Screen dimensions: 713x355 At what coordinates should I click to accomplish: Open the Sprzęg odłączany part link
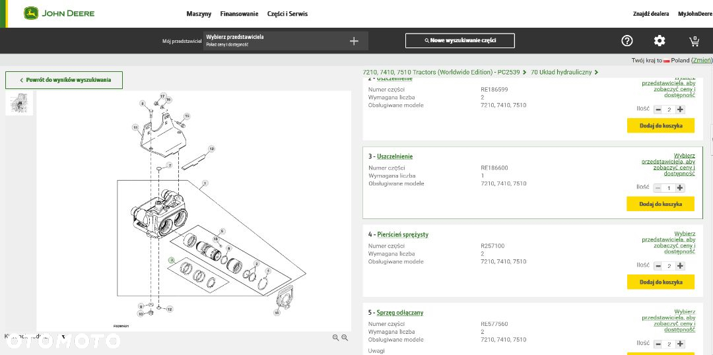(400, 313)
